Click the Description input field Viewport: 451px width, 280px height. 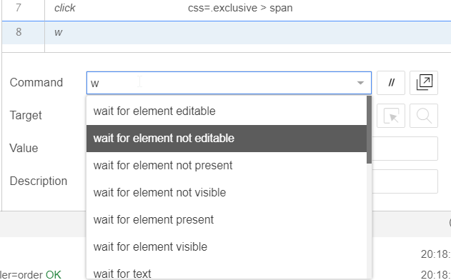(405, 181)
